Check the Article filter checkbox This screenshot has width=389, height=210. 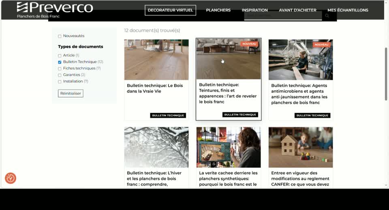point(60,56)
